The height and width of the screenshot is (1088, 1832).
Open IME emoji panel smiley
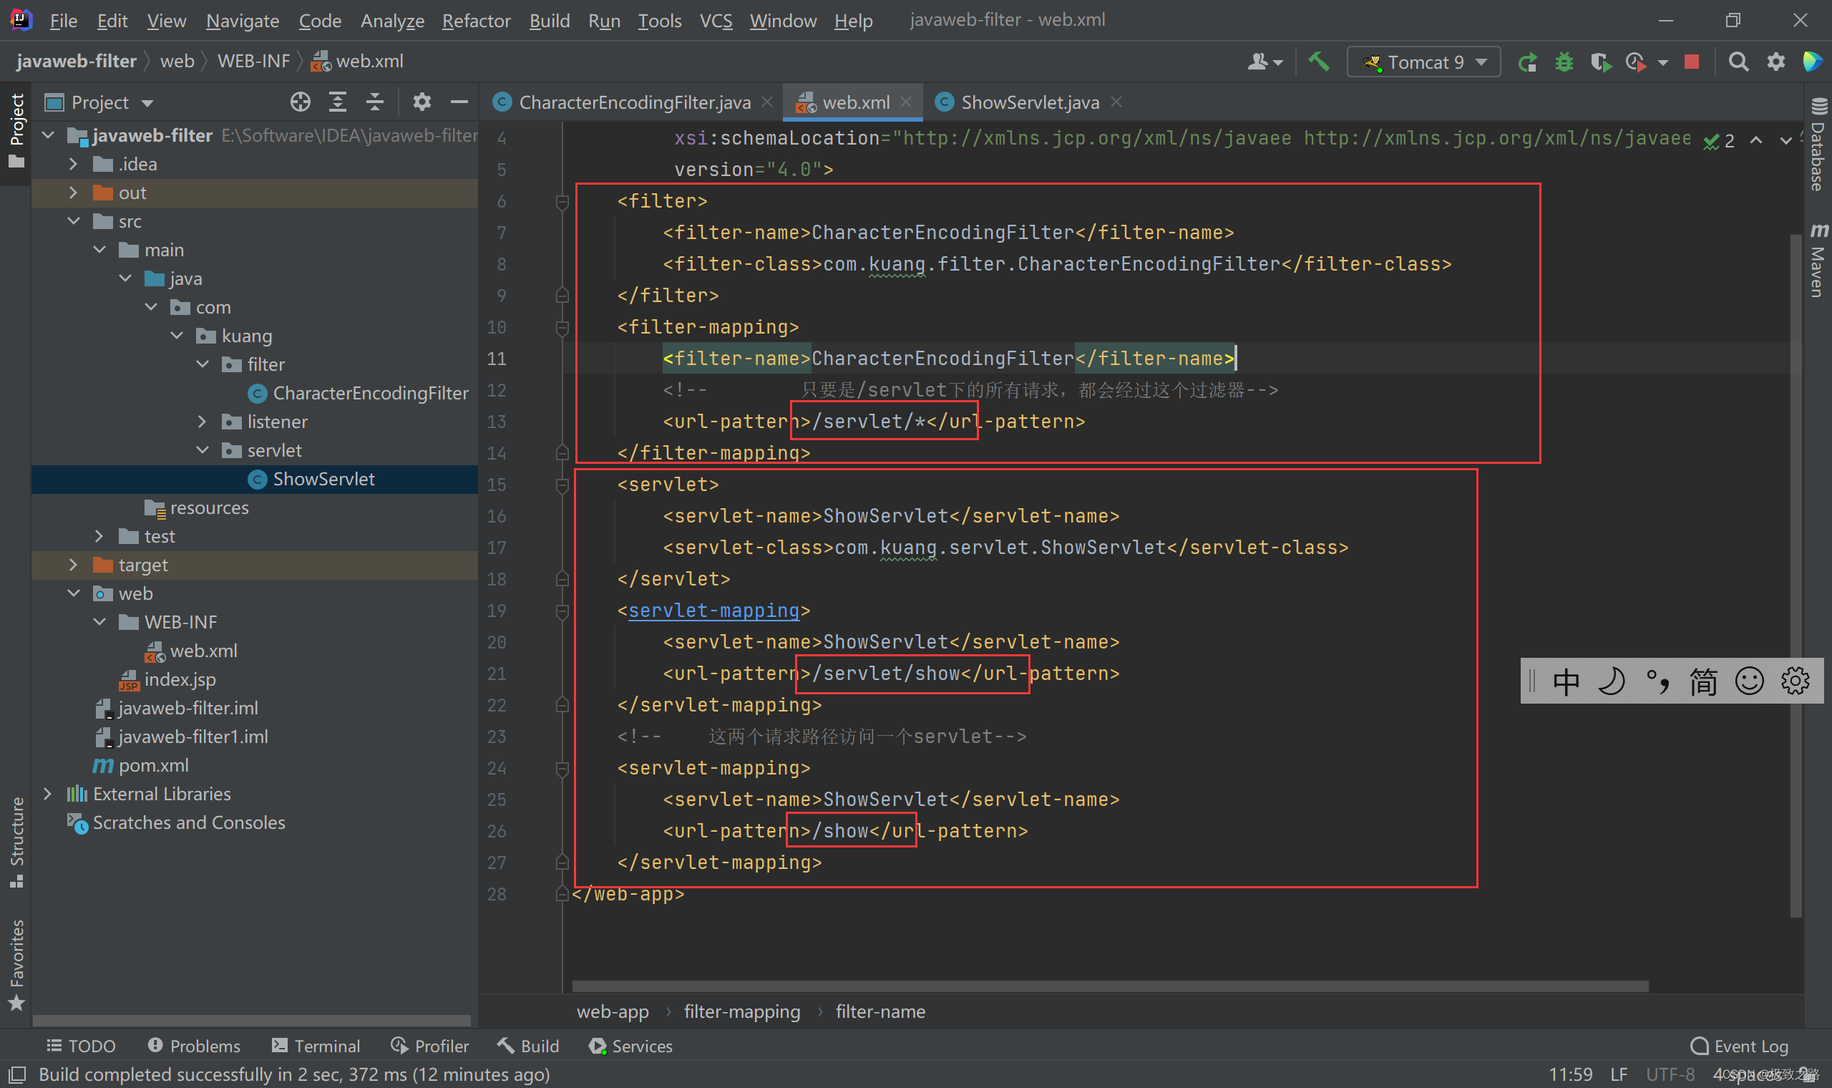tap(1749, 681)
